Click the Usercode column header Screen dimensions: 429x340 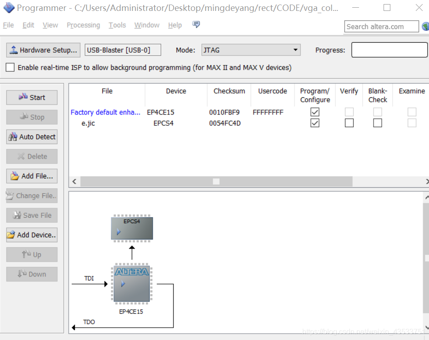[x=273, y=91]
